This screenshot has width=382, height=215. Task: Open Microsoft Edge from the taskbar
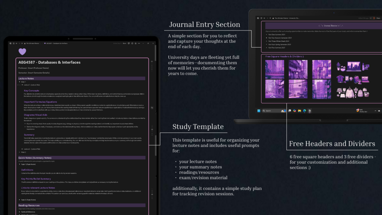[x=304, y=111]
